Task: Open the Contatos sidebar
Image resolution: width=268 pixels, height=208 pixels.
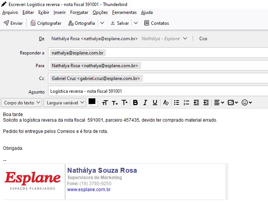Action: pyautogui.click(x=156, y=23)
